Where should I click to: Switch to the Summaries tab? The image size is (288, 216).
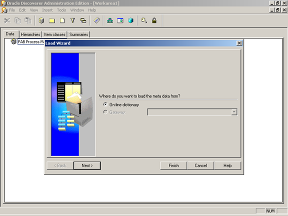pyautogui.click(x=78, y=34)
